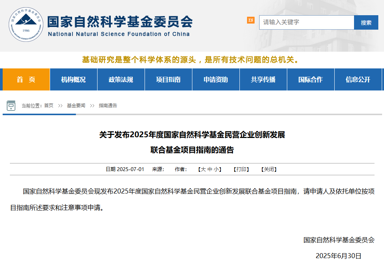The image size is (384, 268).
Task: Open the 项目指南 menu item
Action: [x=168, y=79]
